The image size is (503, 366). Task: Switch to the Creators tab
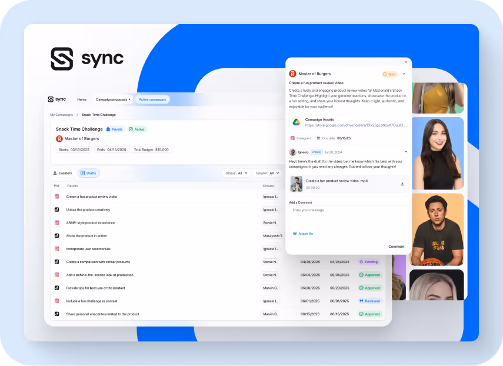click(x=62, y=173)
